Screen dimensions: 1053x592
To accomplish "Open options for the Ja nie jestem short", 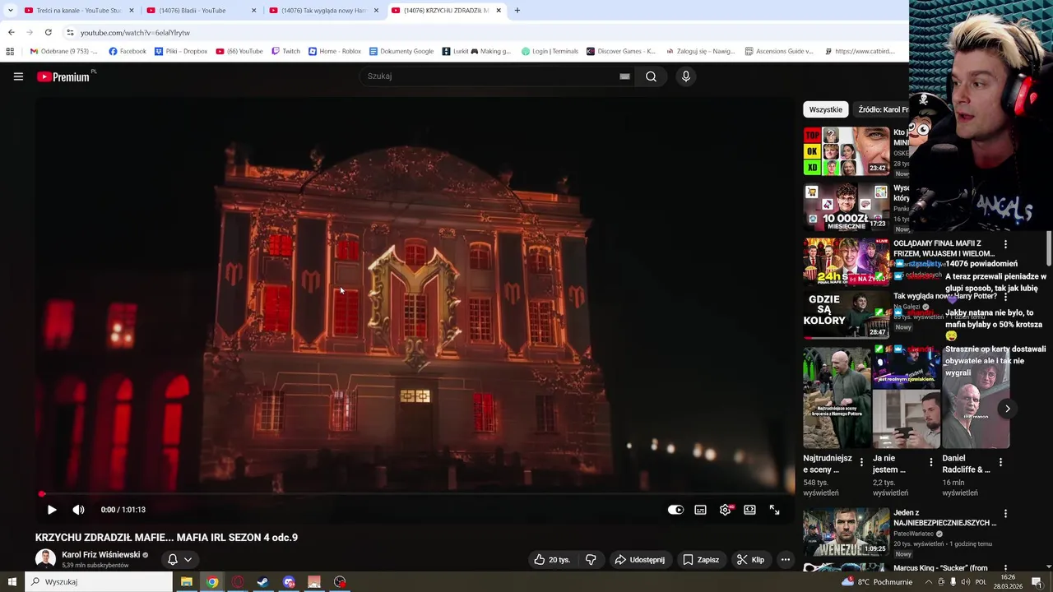I will [x=931, y=462].
